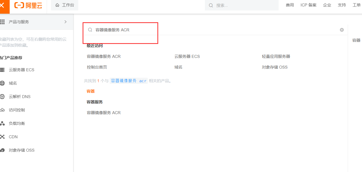Select the orange 容器 category heading
Viewport: 362px width, 172px height.
click(x=91, y=91)
